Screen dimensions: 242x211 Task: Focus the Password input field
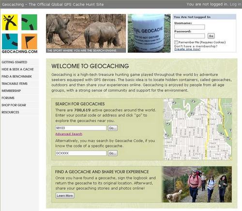click(x=190, y=36)
